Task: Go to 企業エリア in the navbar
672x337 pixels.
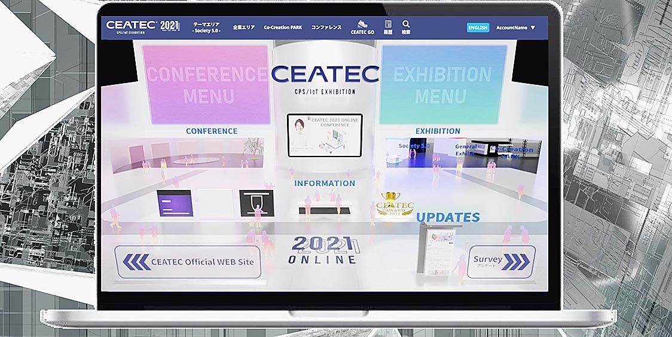Action: pos(244,27)
